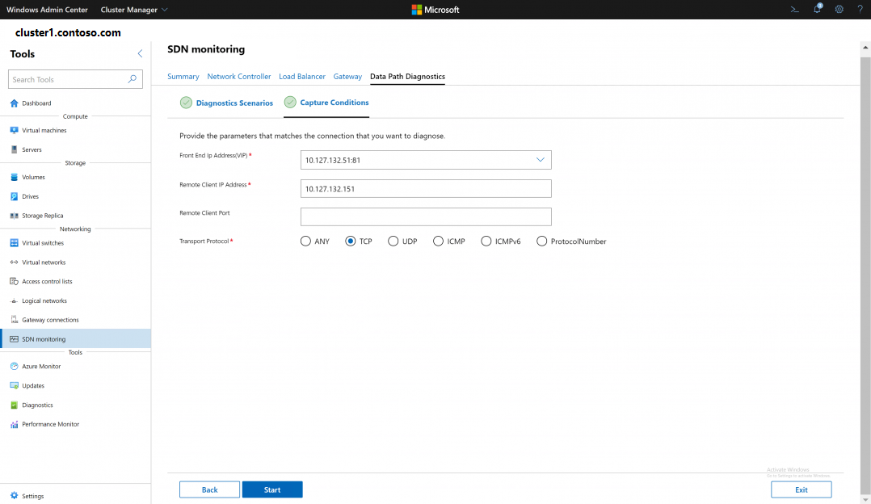The height and width of the screenshot is (504, 871).
Task: Select the ProtocolNumber radio button
Action: pyautogui.click(x=541, y=241)
